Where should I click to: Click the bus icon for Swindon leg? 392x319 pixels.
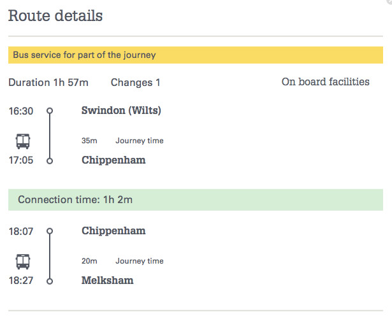(22, 141)
